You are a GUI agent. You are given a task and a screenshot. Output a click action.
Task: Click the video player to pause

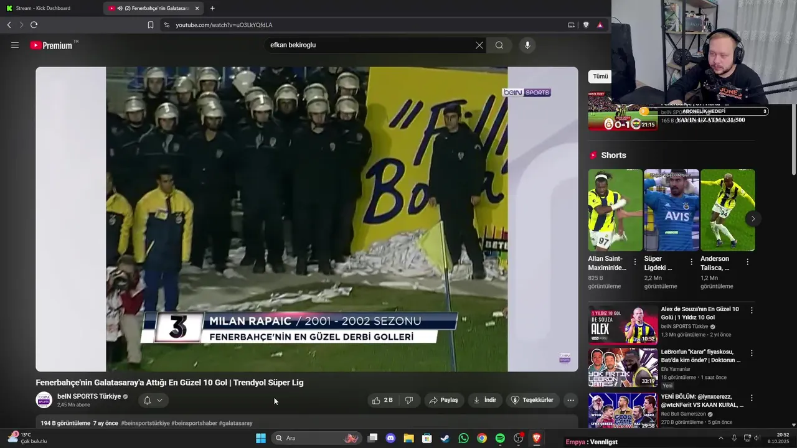[x=306, y=219]
